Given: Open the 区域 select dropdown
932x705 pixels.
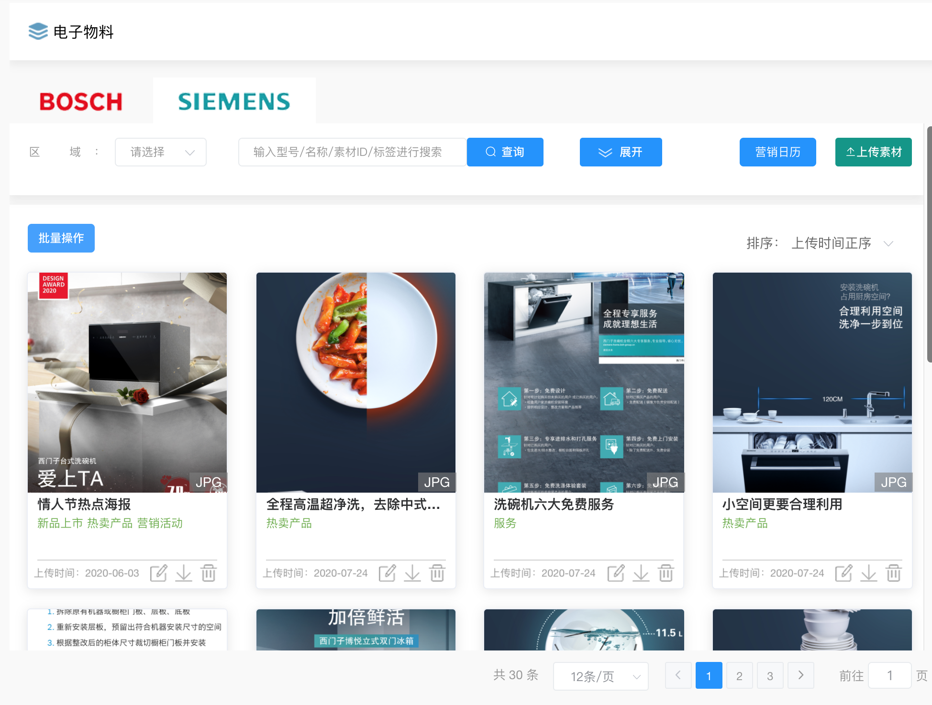Looking at the screenshot, I should [x=161, y=152].
